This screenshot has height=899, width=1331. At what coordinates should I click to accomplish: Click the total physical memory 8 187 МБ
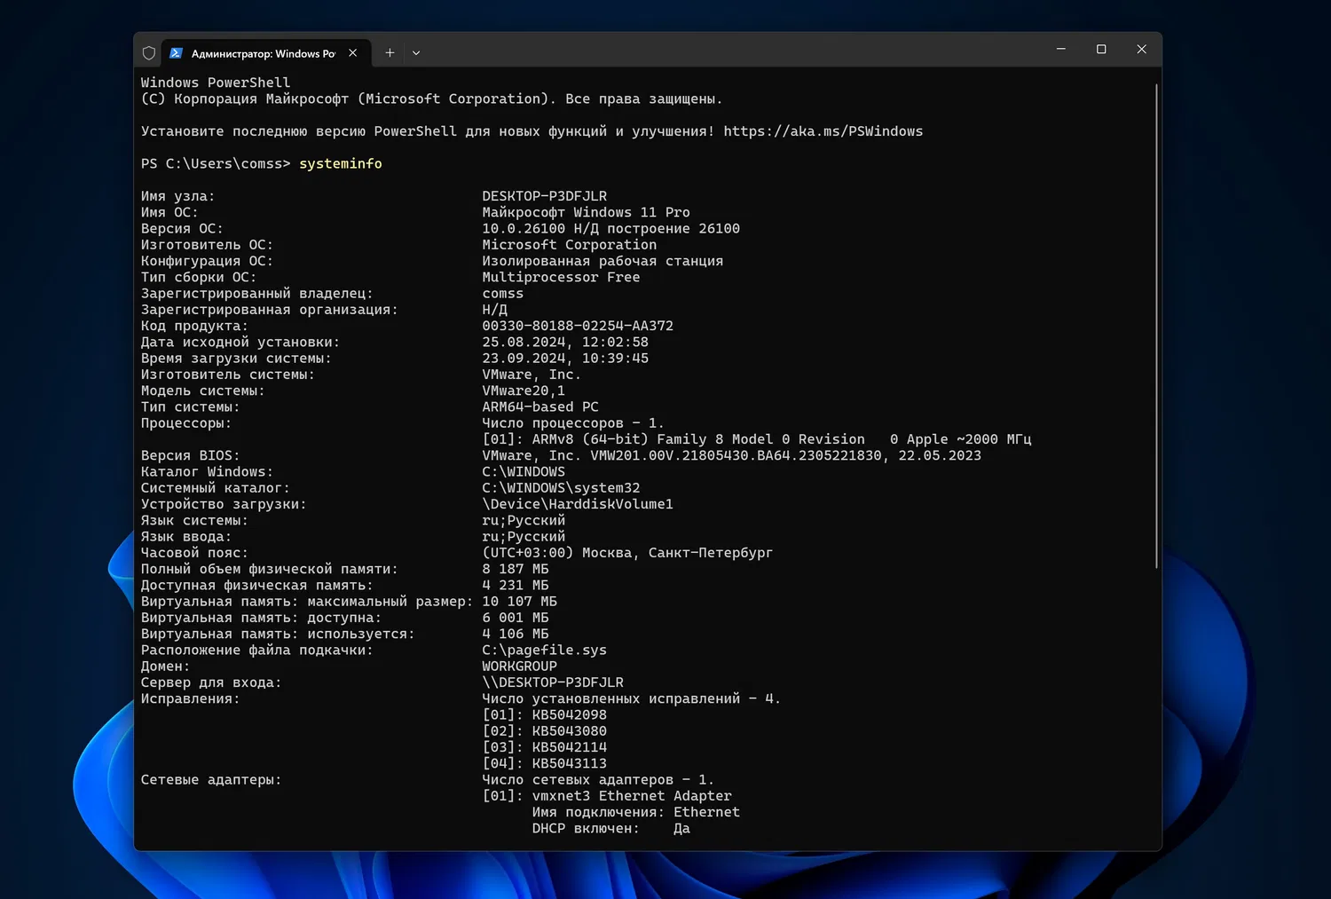coord(516,569)
